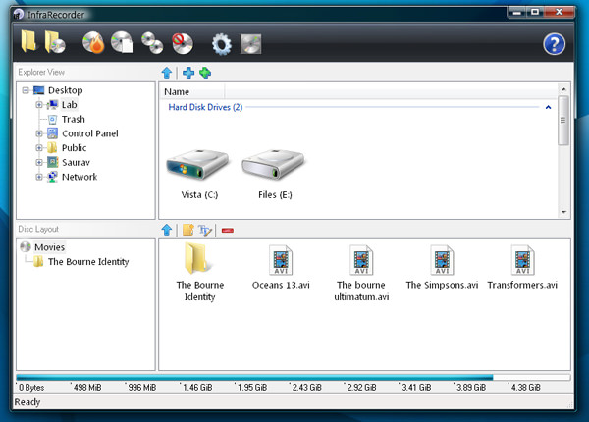Click the Burn compilation flame disc icon
The image size is (589, 422).
pyautogui.click(x=93, y=42)
